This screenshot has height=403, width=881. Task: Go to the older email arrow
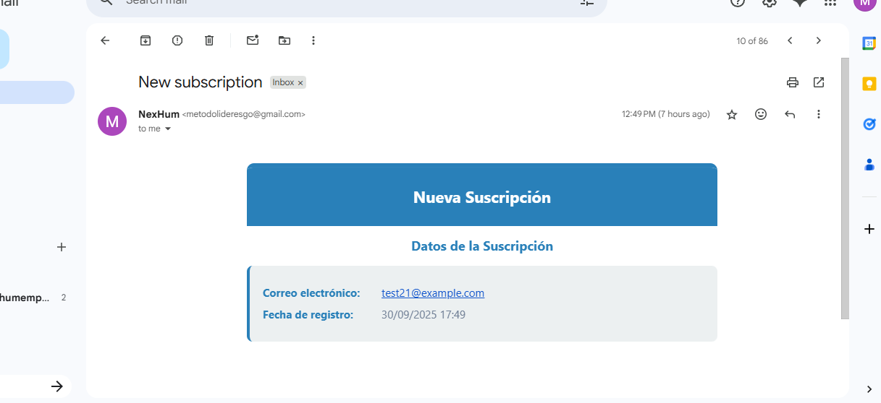click(819, 40)
